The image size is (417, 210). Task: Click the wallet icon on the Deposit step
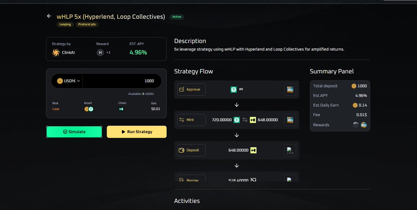(x=181, y=150)
